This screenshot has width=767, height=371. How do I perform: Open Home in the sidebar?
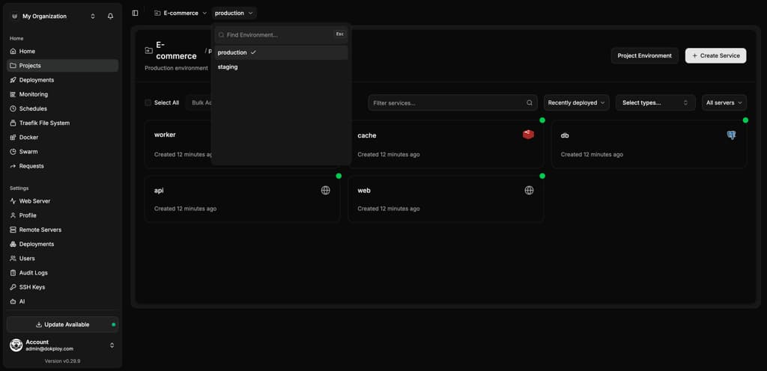63,52
